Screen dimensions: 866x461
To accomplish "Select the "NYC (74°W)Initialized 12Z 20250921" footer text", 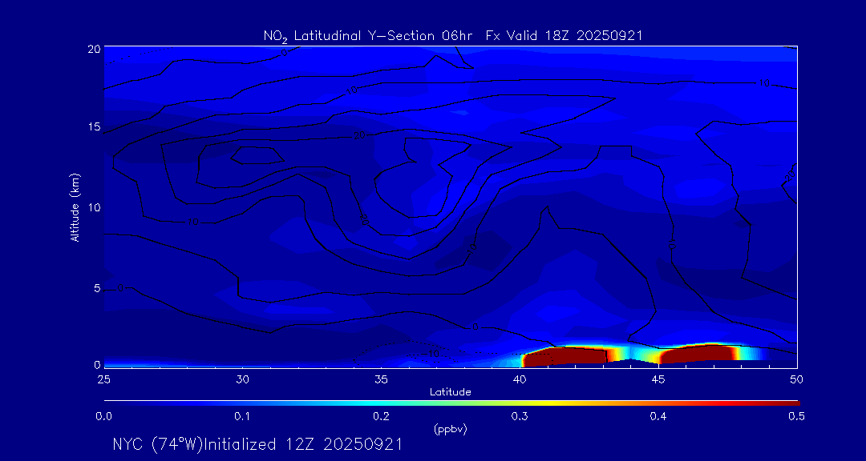I will [x=257, y=444].
